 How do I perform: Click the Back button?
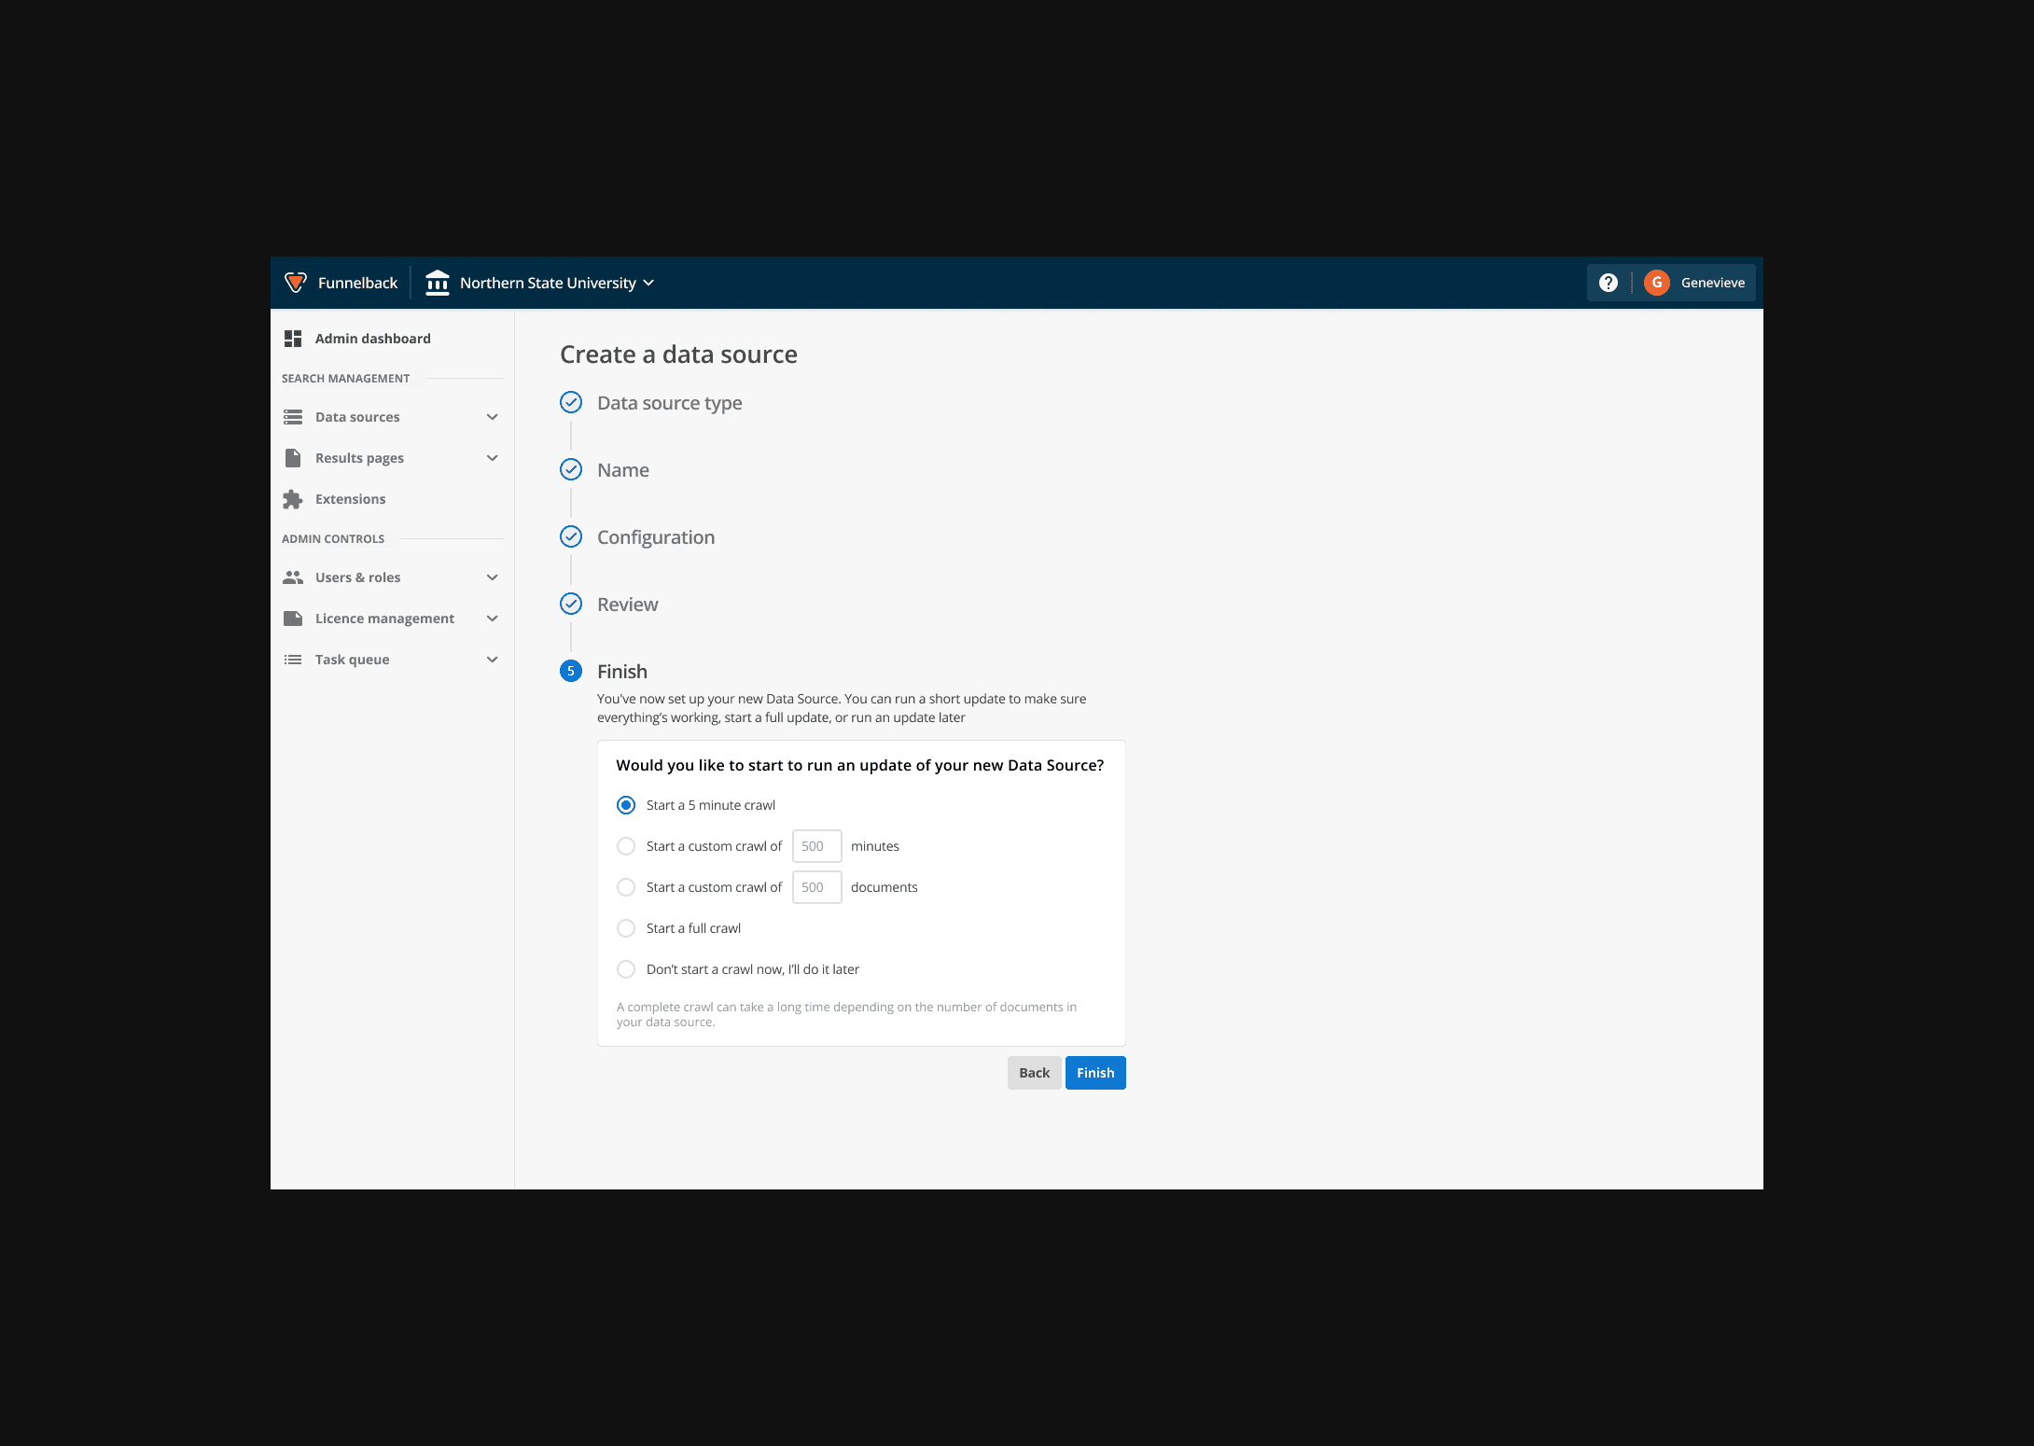(x=1034, y=1073)
